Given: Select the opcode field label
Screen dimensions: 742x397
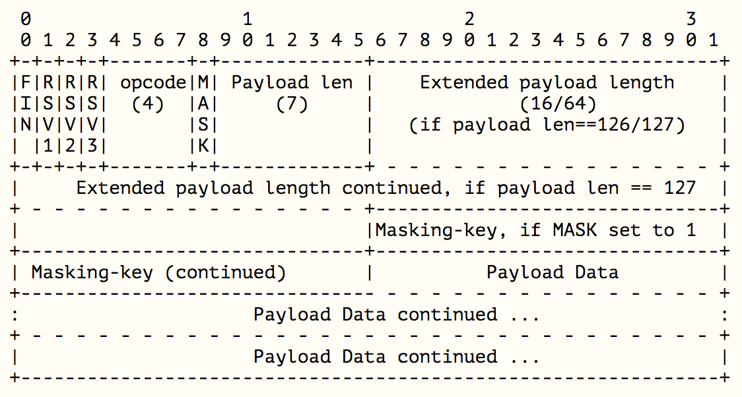Looking at the screenshot, I should point(153,82).
